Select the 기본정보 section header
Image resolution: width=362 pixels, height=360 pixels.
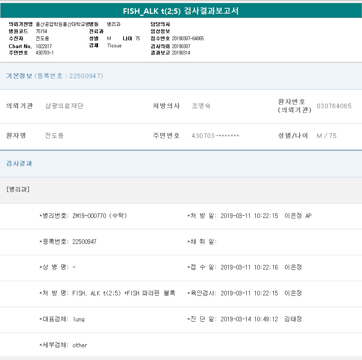tap(54, 76)
